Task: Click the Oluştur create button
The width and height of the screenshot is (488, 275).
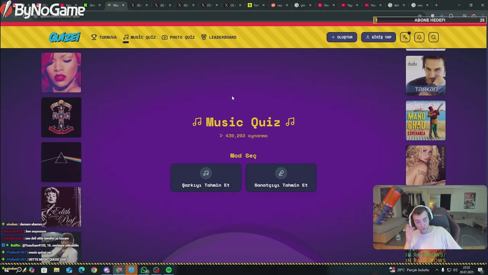Action: tap(342, 37)
